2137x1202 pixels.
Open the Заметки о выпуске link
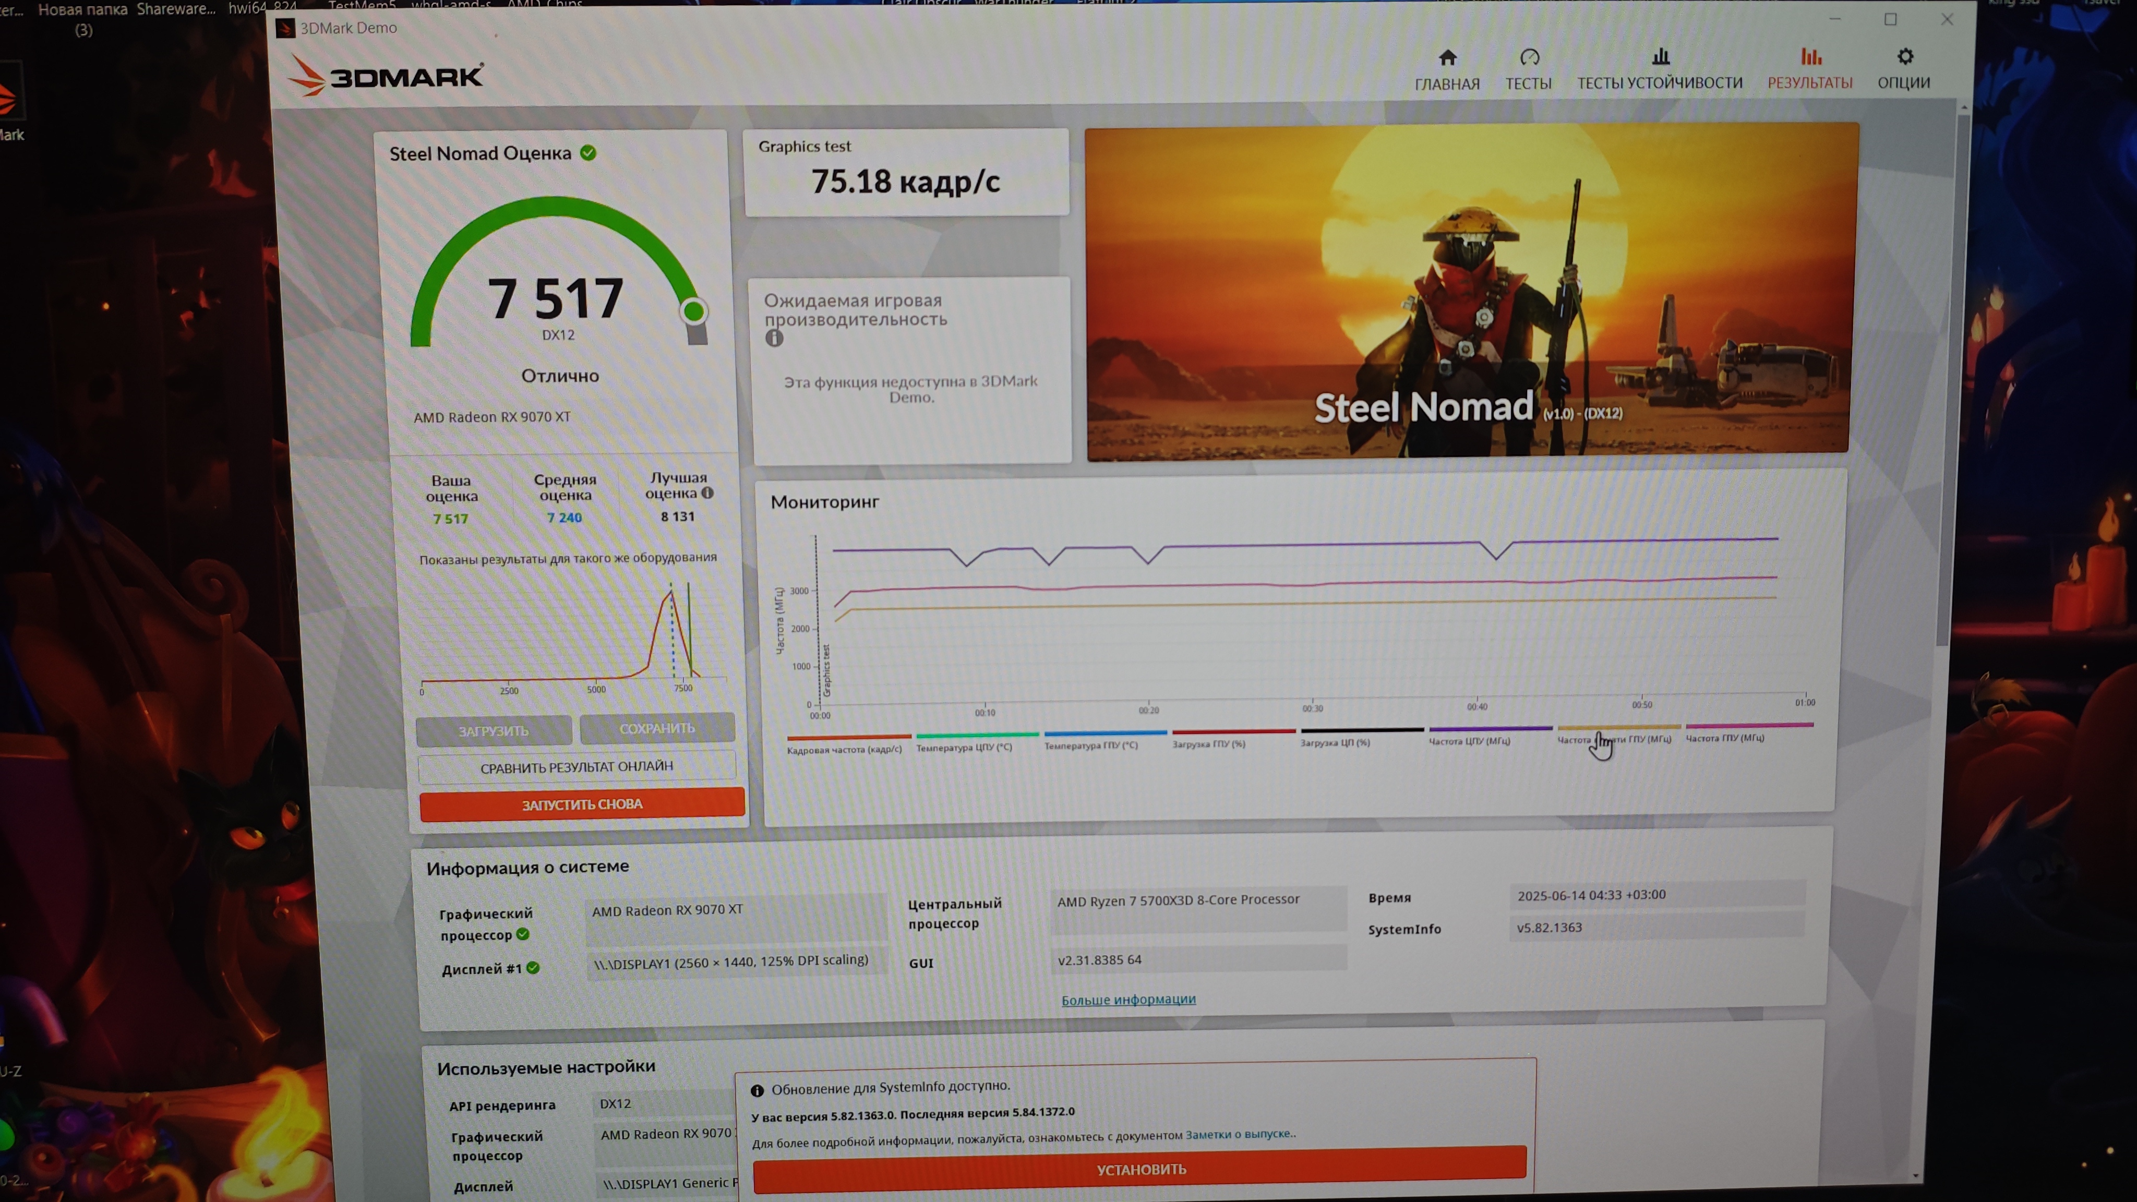1238,1134
